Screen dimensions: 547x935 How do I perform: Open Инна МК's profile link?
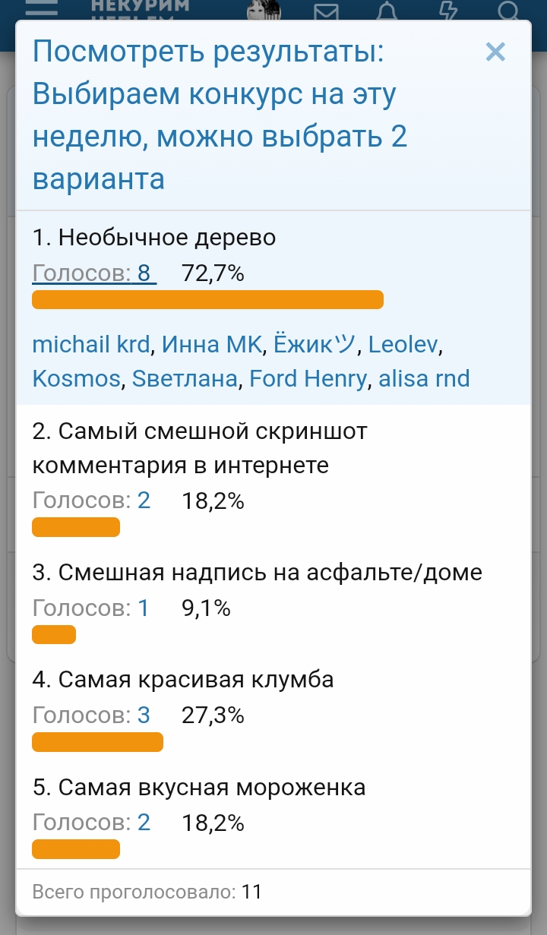pos(212,345)
